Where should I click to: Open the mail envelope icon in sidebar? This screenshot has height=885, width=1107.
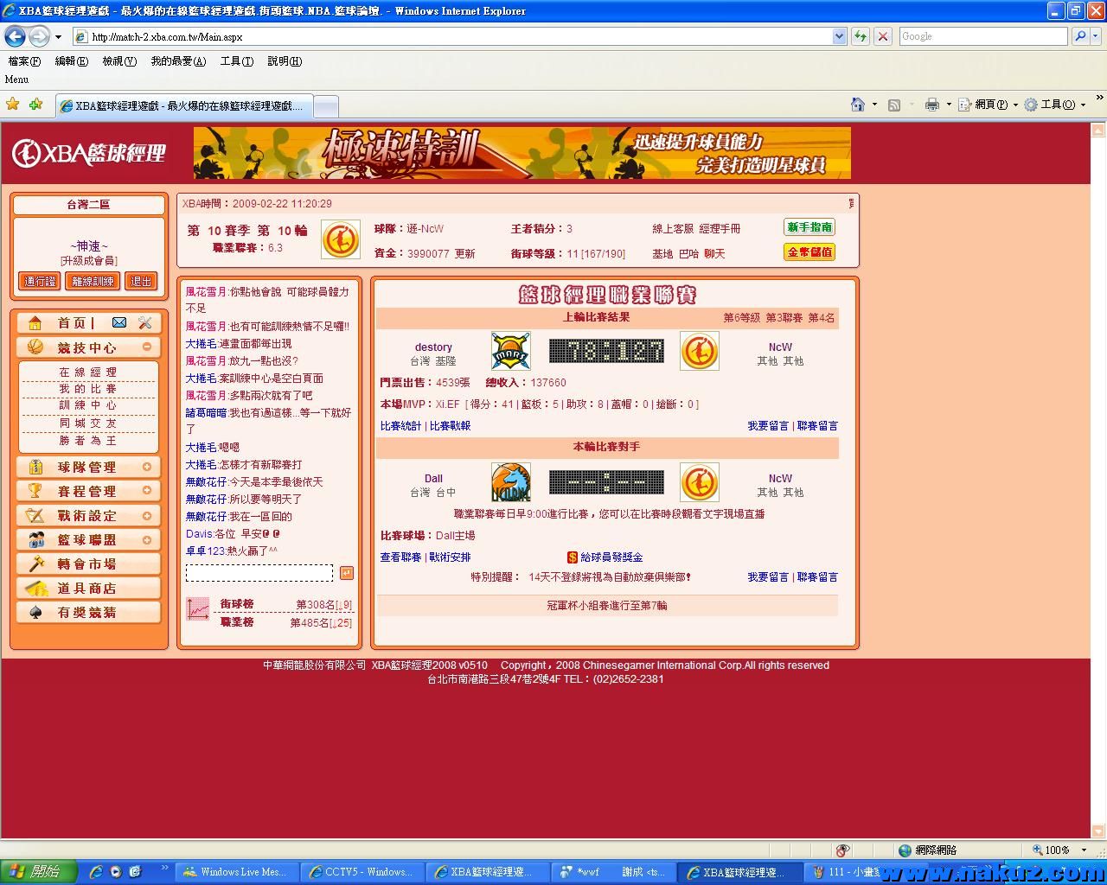[119, 322]
